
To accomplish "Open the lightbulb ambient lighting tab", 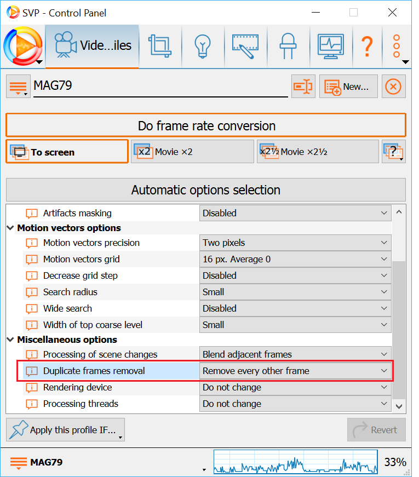I will tap(203, 47).
